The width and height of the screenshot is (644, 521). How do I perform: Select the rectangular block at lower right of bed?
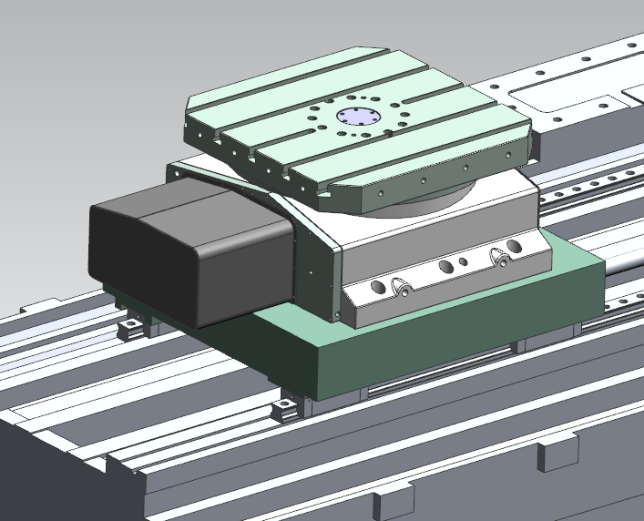tap(557, 453)
